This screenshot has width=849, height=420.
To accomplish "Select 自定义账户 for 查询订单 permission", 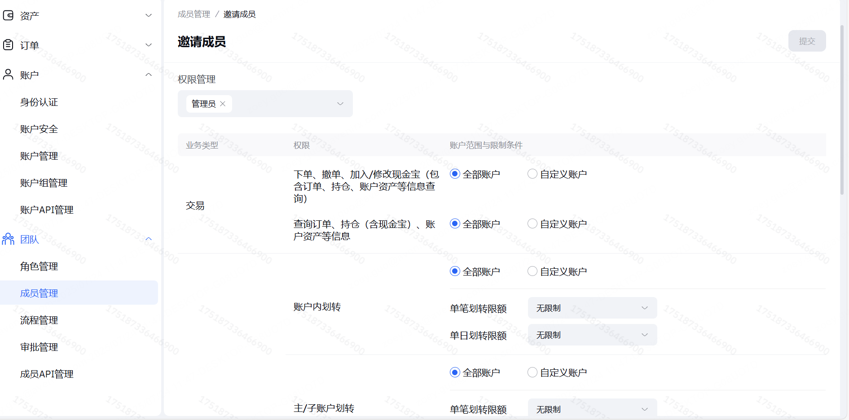I will click(532, 223).
